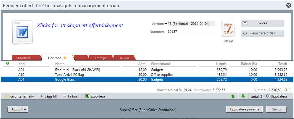Click link to create offer document
The image size is (294, 119).
coord(80,25)
